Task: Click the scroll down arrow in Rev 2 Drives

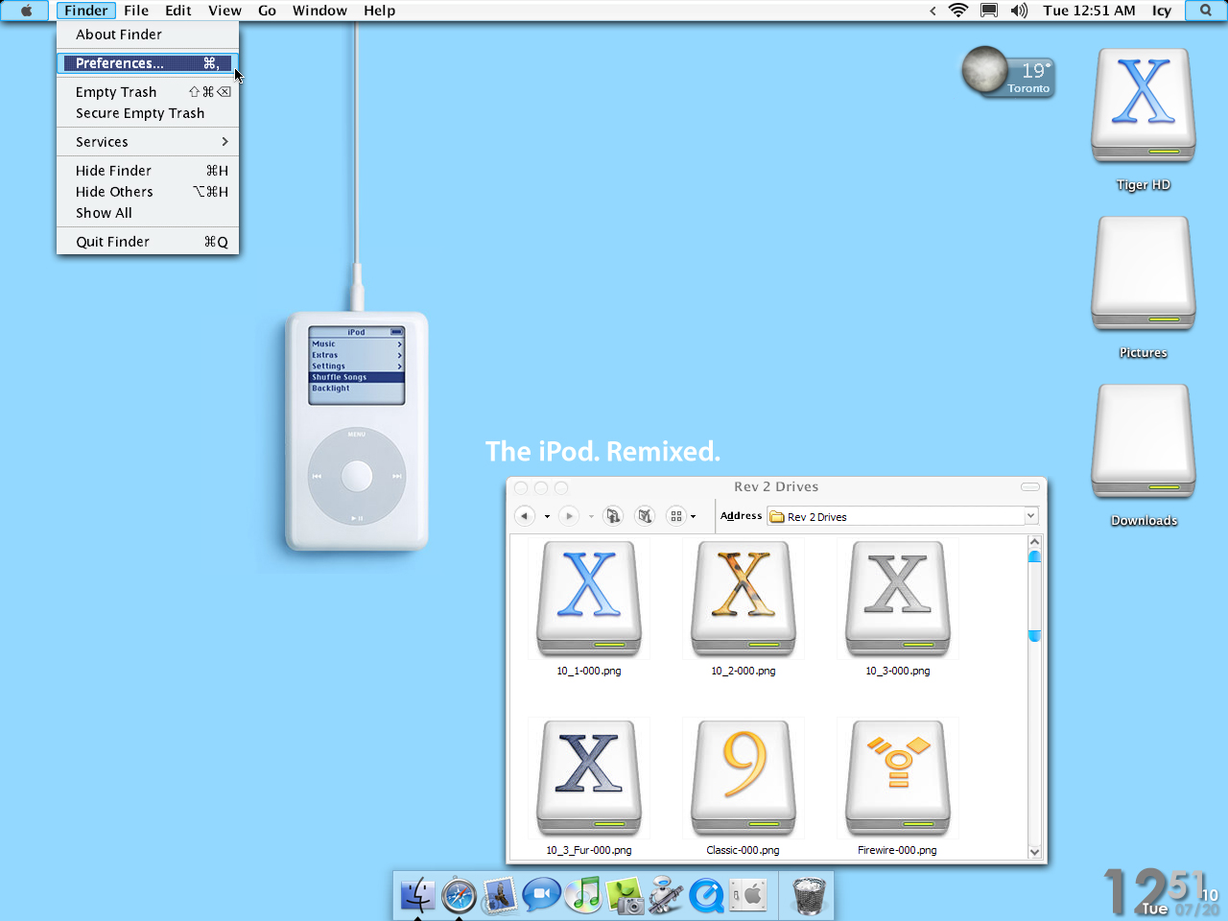Action: tap(1034, 852)
